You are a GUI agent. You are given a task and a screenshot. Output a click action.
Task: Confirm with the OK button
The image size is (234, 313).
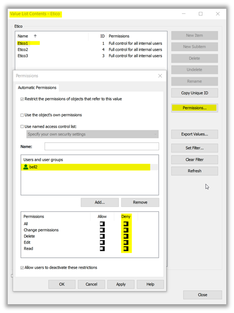click(61, 284)
